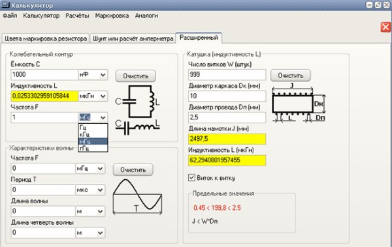This screenshot has height=247, width=392.
Task: Click the red limit text 0.45 < 199,8 < 2.5
Action: (217, 208)
